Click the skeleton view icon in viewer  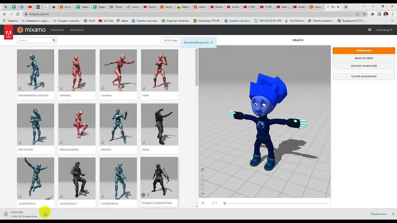click(203, 170)
